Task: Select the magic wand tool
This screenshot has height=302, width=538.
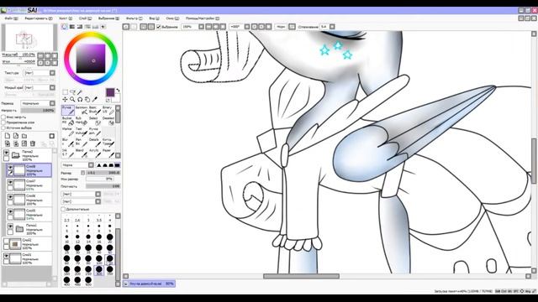Action: [80, 92]
